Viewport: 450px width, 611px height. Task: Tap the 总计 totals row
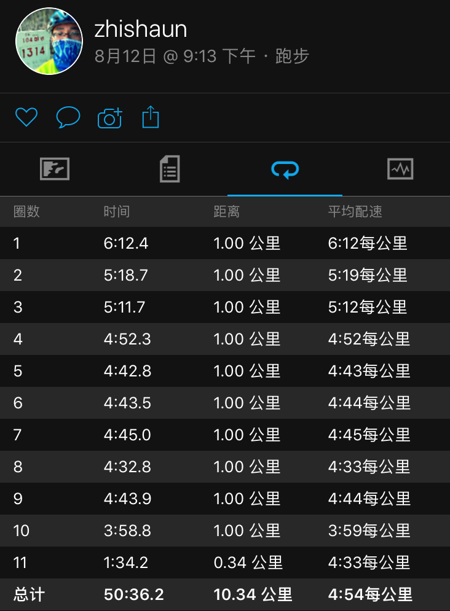click(225, 594)
